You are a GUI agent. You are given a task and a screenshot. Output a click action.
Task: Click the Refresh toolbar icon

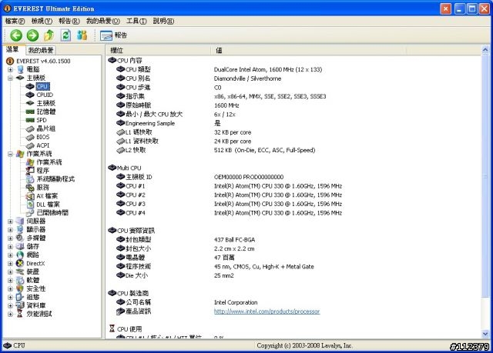pos(65,35)
